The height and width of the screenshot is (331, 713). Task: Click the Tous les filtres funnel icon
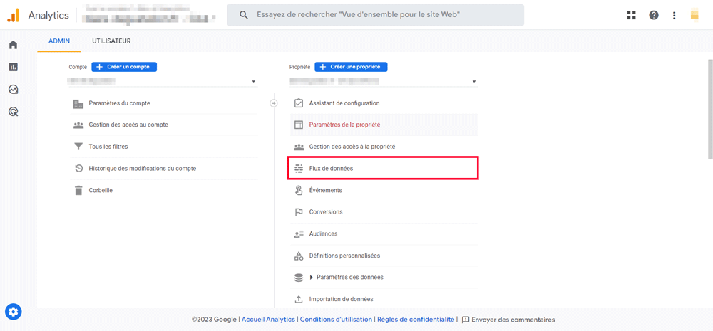78,147
